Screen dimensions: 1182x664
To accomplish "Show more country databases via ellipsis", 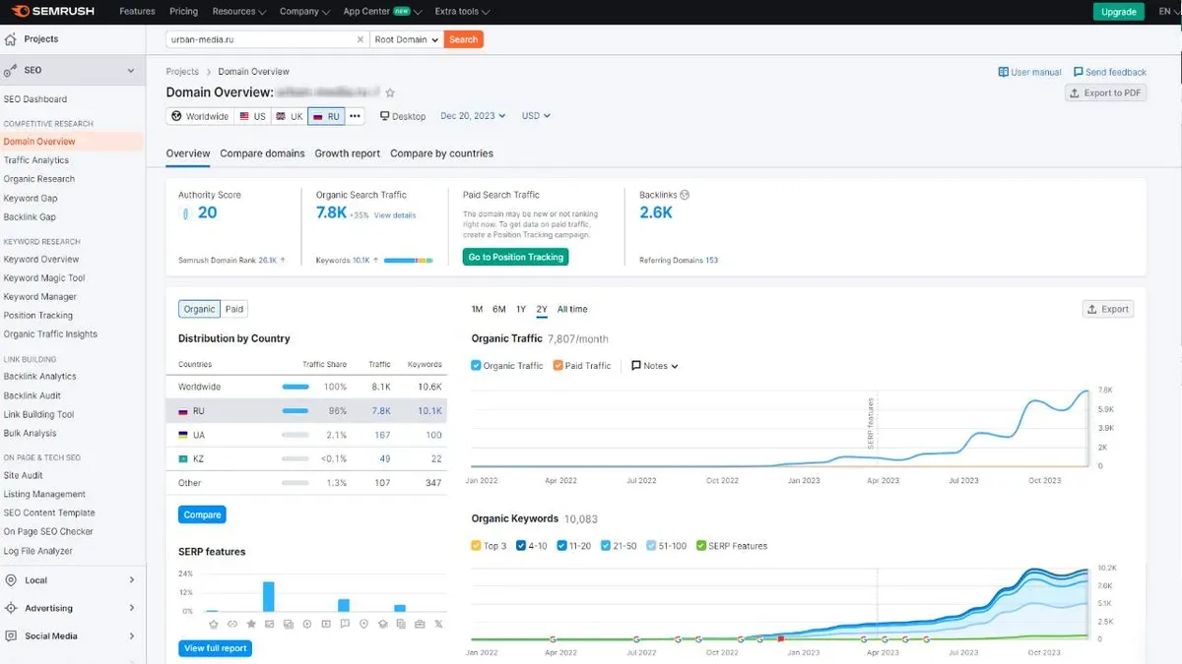I will click(x=356, y=116).
